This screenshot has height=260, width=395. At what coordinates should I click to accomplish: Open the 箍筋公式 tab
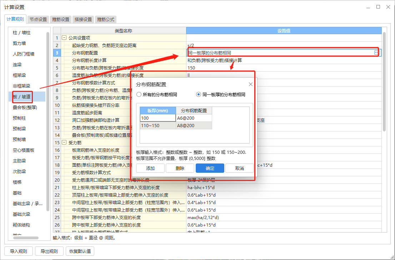tap(106, 19)
